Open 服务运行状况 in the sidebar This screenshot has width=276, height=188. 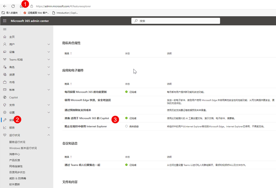[x=17, y=142]
